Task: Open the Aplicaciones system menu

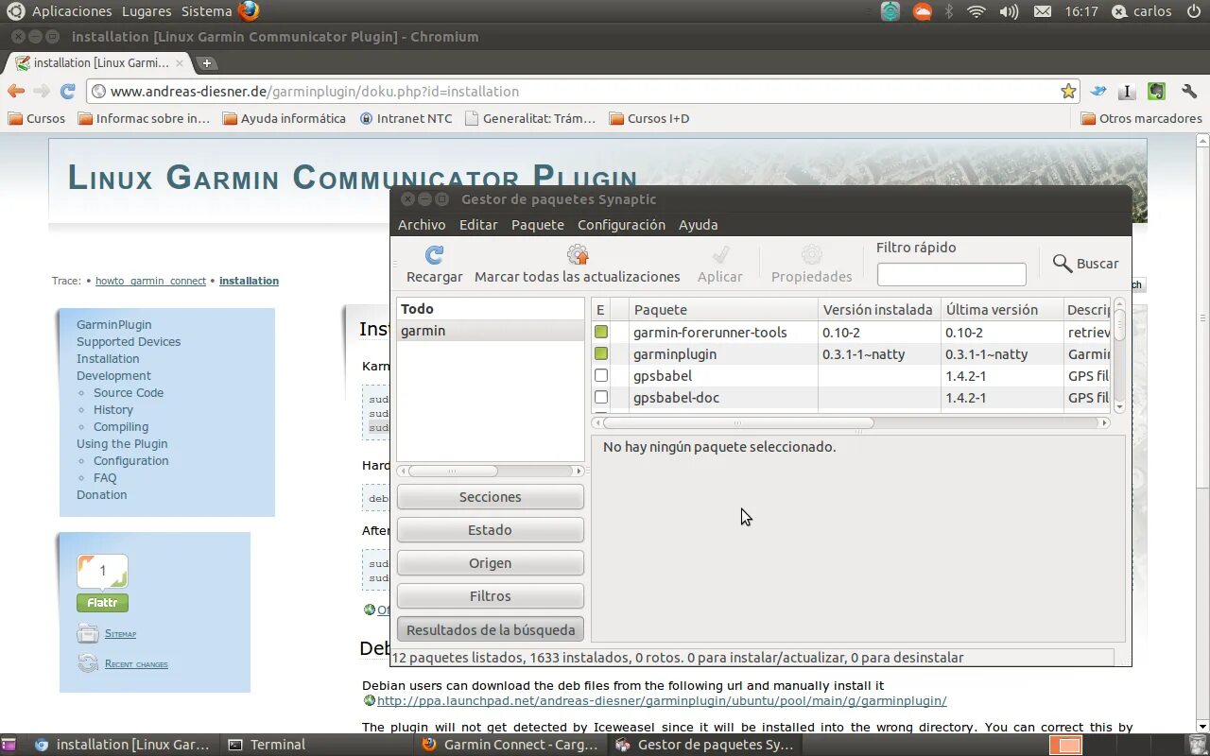Action: [x=72, y=11]
